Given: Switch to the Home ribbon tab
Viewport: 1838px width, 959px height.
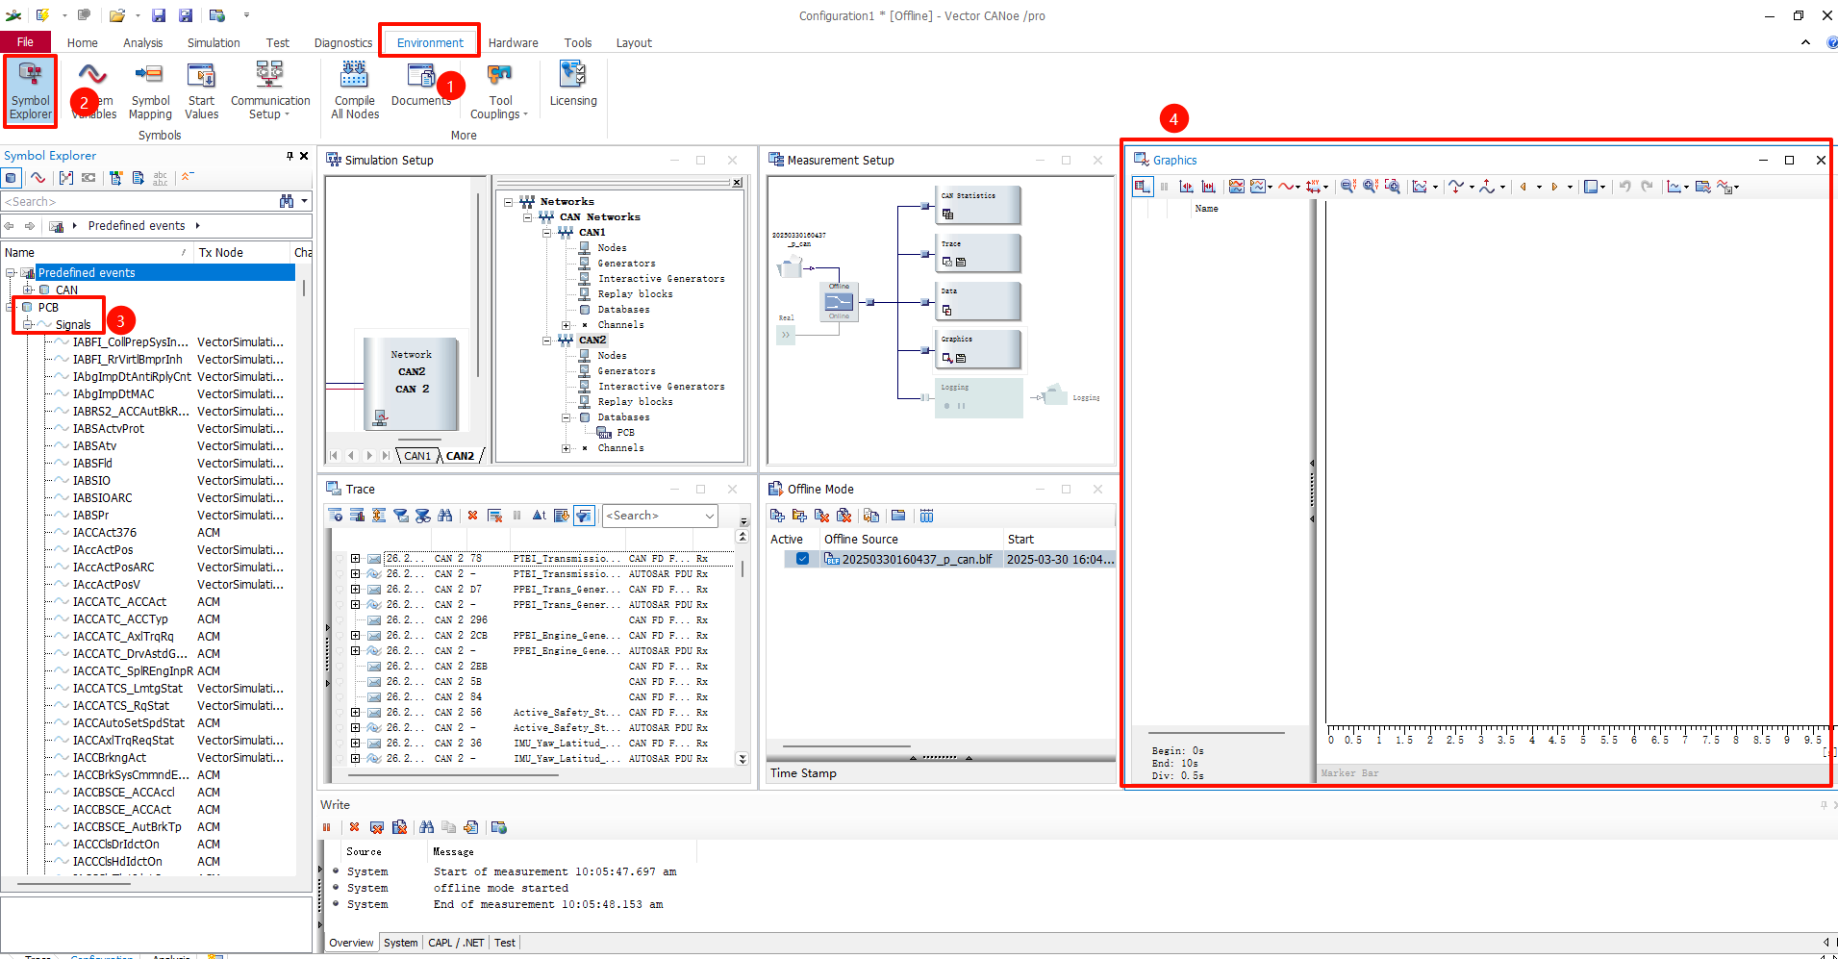Looking at the screenshot, I should click(x=83, y=42).
